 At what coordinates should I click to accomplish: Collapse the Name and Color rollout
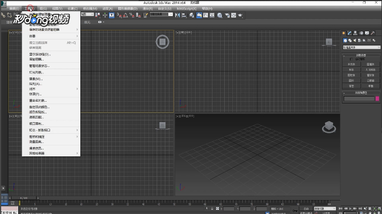click(361, 92)
